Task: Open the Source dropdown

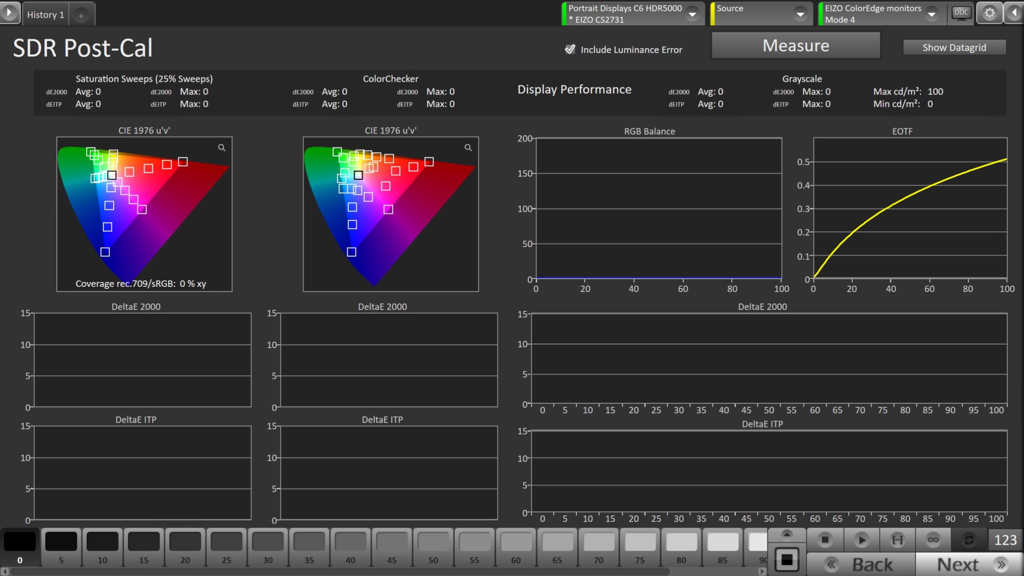Action: coord(800,14)
